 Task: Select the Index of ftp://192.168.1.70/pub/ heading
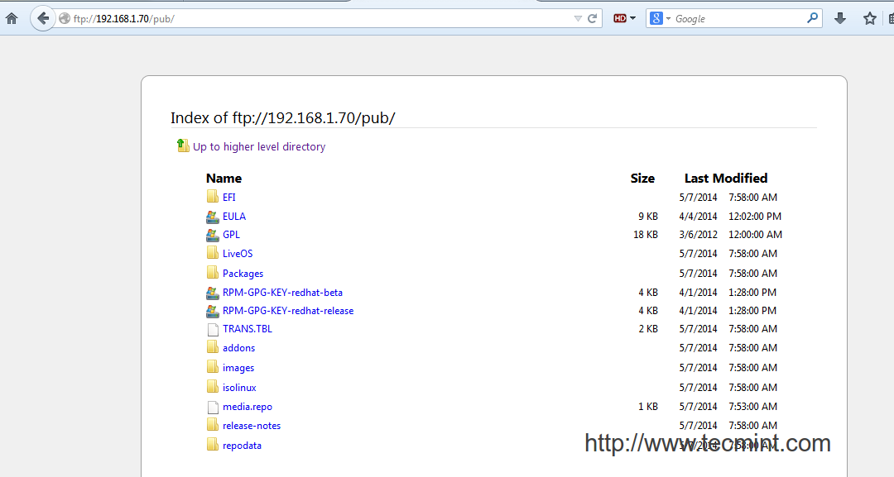point(283,118)
